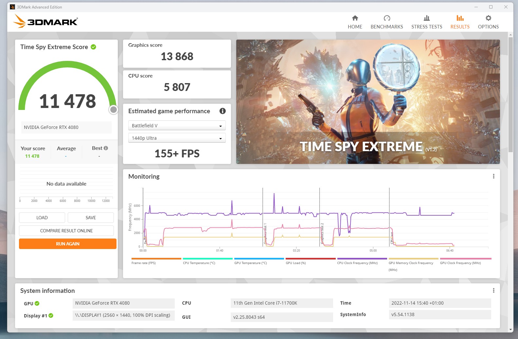Click the SAVE button

click(x=91, y=218)
